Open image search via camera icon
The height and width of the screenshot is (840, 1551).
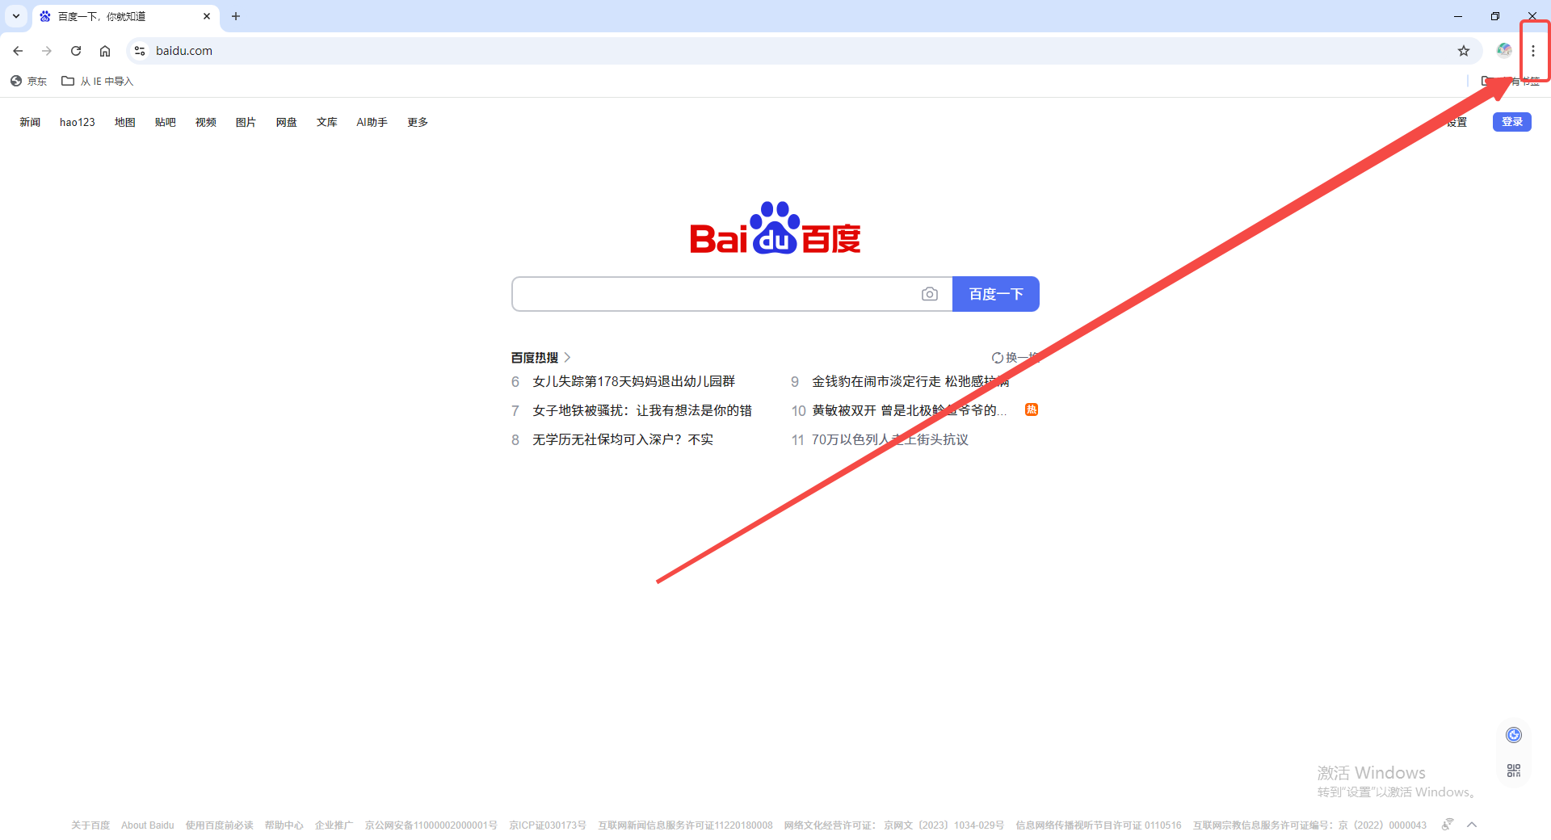pyautogui.click(x=930, y=294)
